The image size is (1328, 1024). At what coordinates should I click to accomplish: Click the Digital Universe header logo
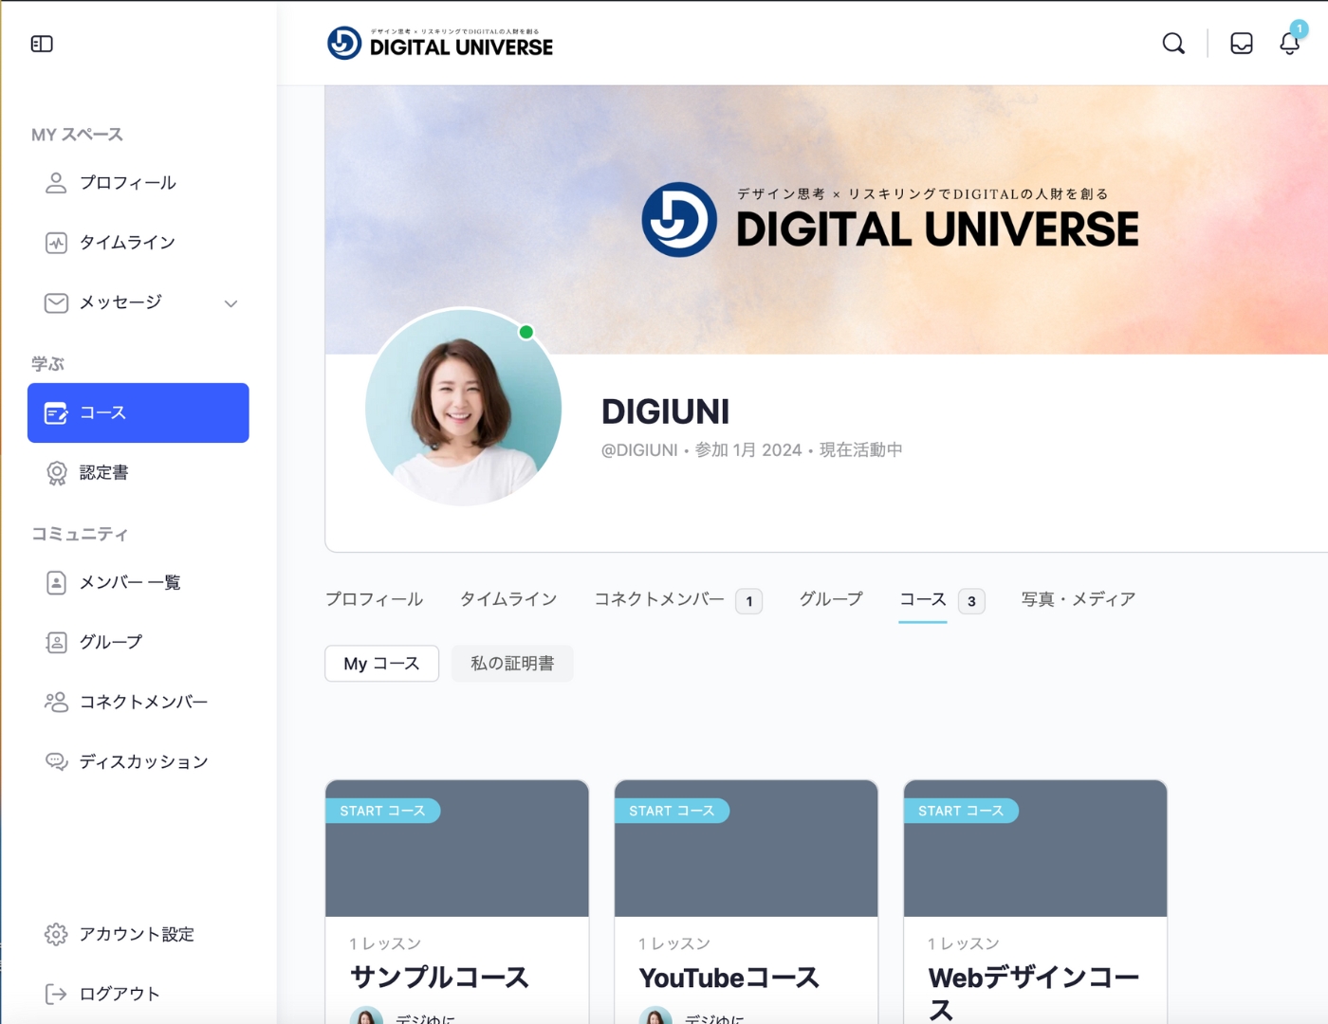pyautogui.click(x=440, y=43)
